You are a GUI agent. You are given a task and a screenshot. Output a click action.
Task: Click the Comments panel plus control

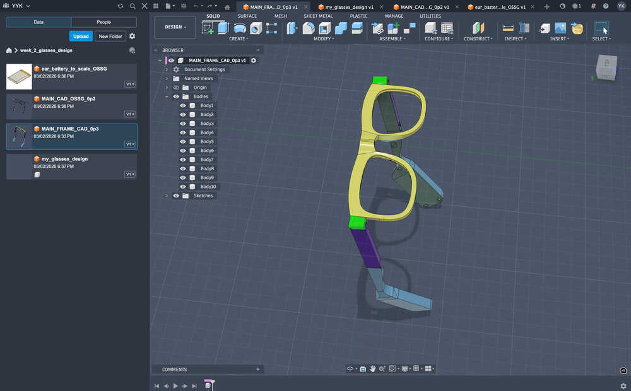pyautogui.click(x=257, y=369)
